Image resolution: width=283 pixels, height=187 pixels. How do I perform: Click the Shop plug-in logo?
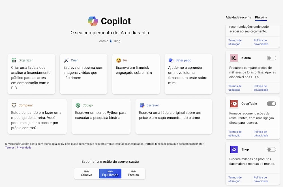(x=234, y=149)
